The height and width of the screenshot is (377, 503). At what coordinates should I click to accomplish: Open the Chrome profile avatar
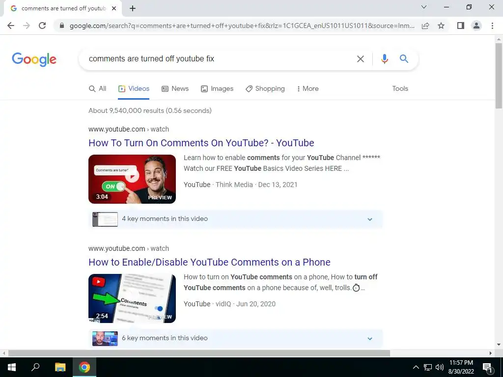tap(476, 26)
